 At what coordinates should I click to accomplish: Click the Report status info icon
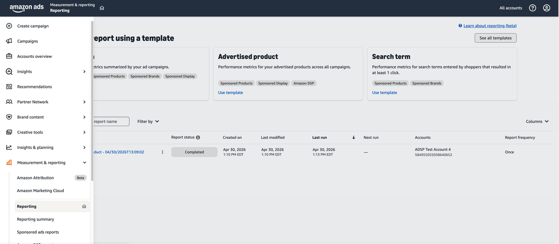point(198,138)
